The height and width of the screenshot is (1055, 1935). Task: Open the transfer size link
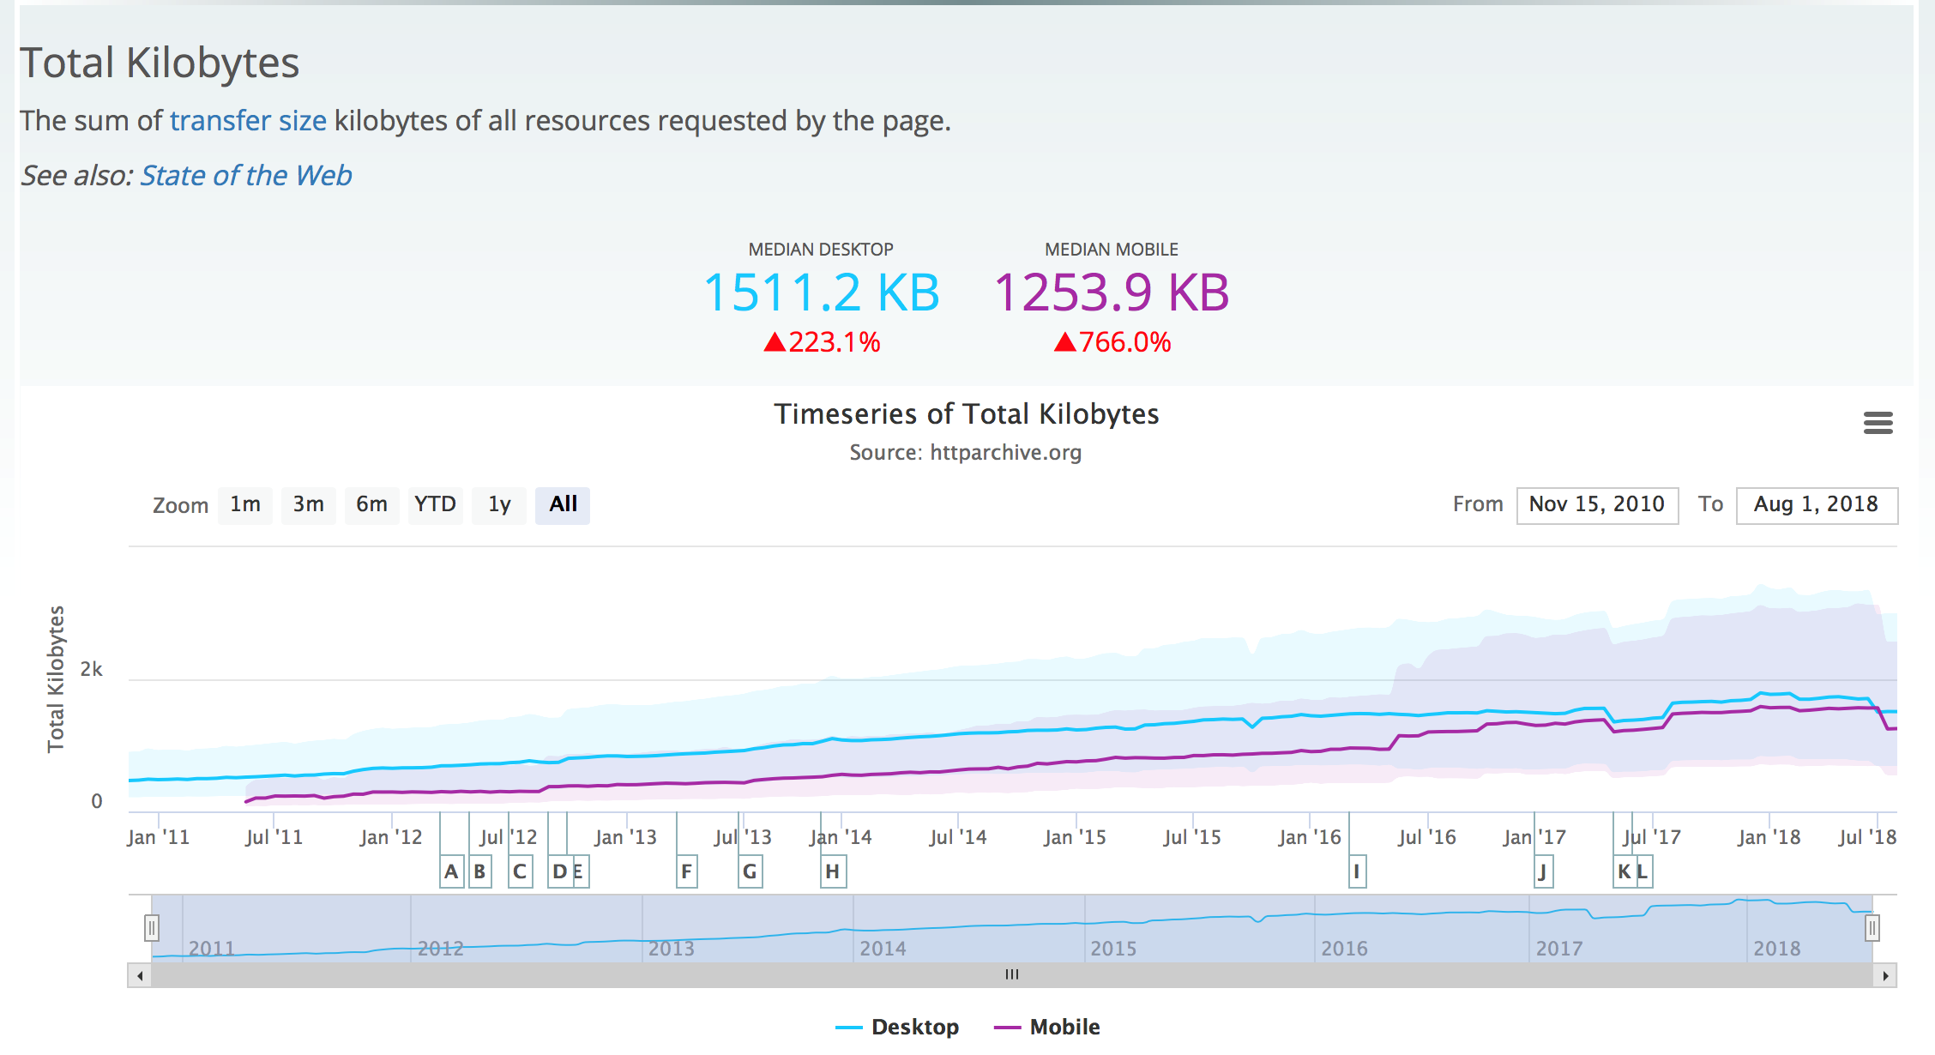(x=248, y=121)
